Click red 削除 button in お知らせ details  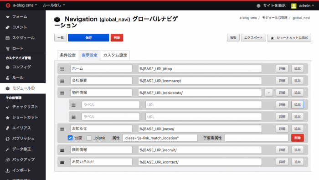[298, 138]
